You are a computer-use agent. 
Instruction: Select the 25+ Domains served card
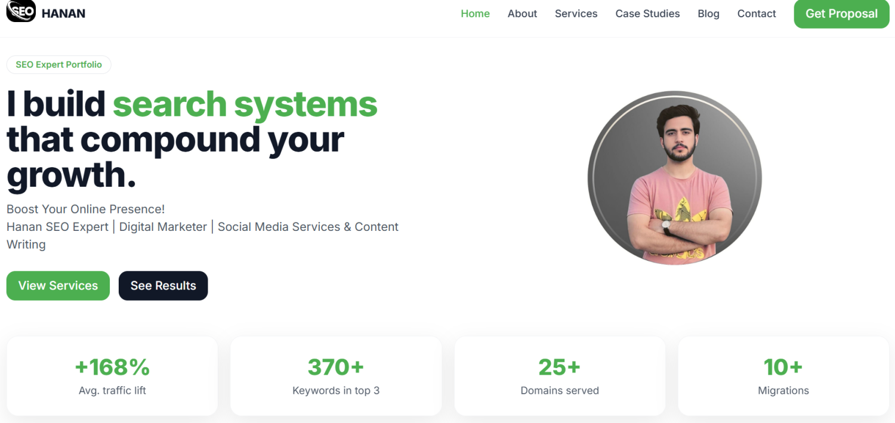pyautogui.click(x=560, y=376)
